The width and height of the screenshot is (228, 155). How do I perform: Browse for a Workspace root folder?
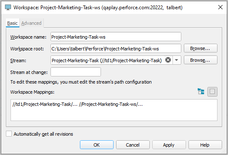point(201,48)
